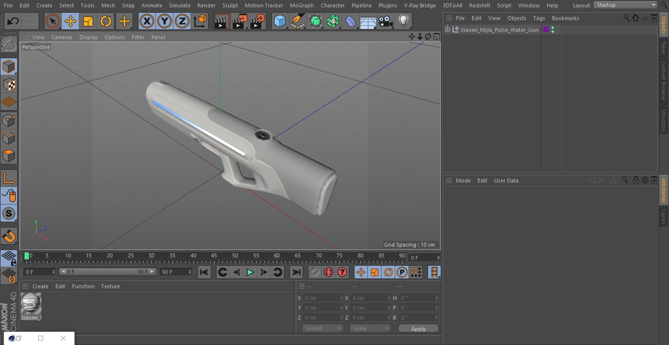Switch the coordinate system icon
This screenshot has height=345, width=669.
pyautogui.click(x=200, y=21)
